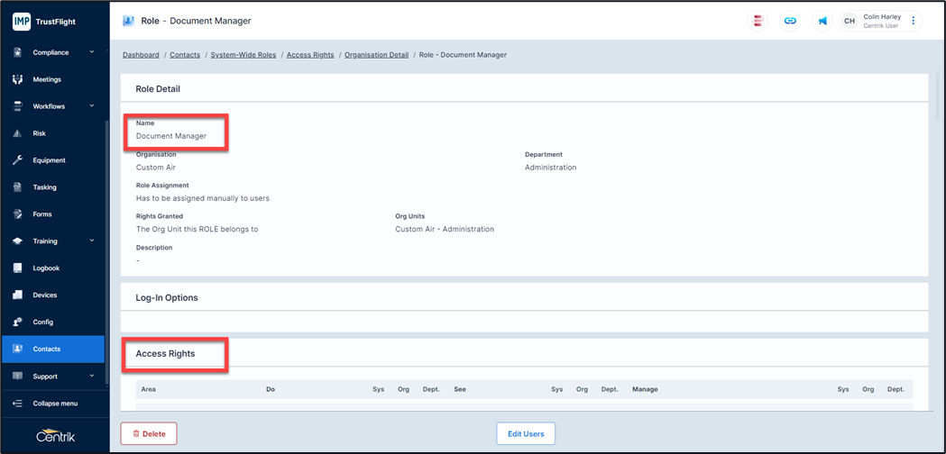Click the Meetings sidebar icon
The image size is (946, 454).
17,79
